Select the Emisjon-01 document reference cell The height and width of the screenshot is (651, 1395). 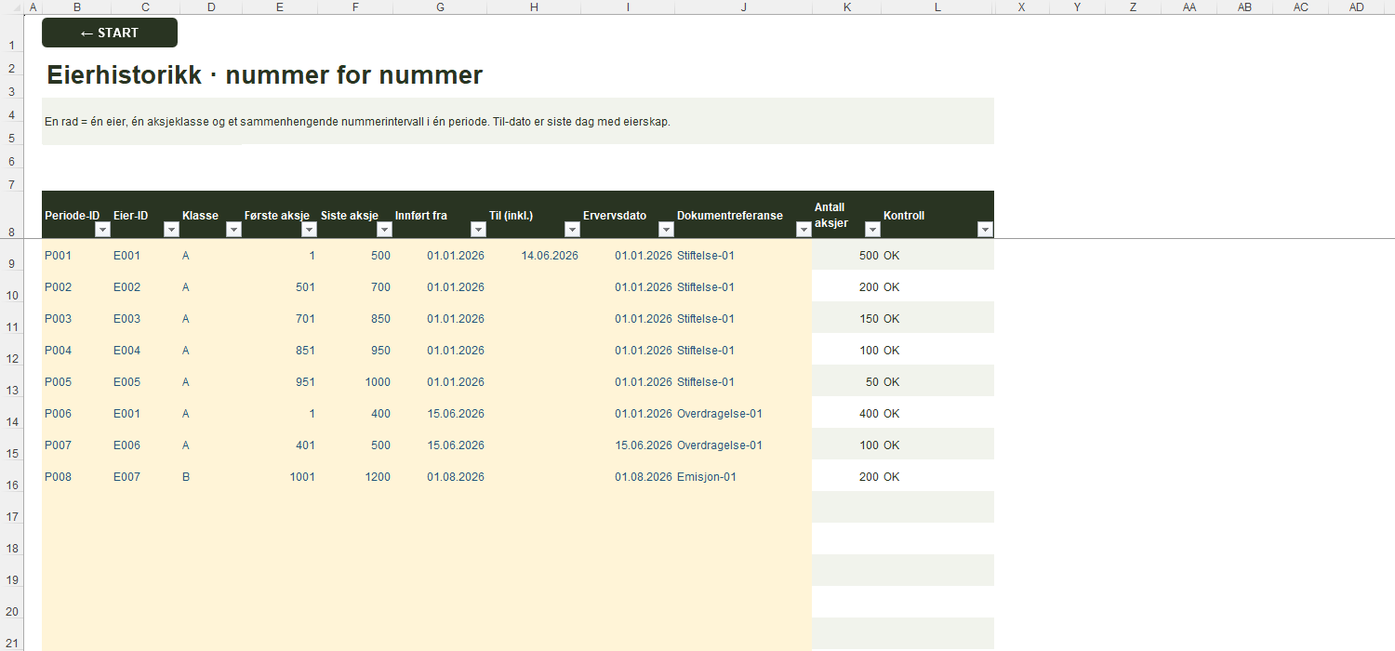743,476
